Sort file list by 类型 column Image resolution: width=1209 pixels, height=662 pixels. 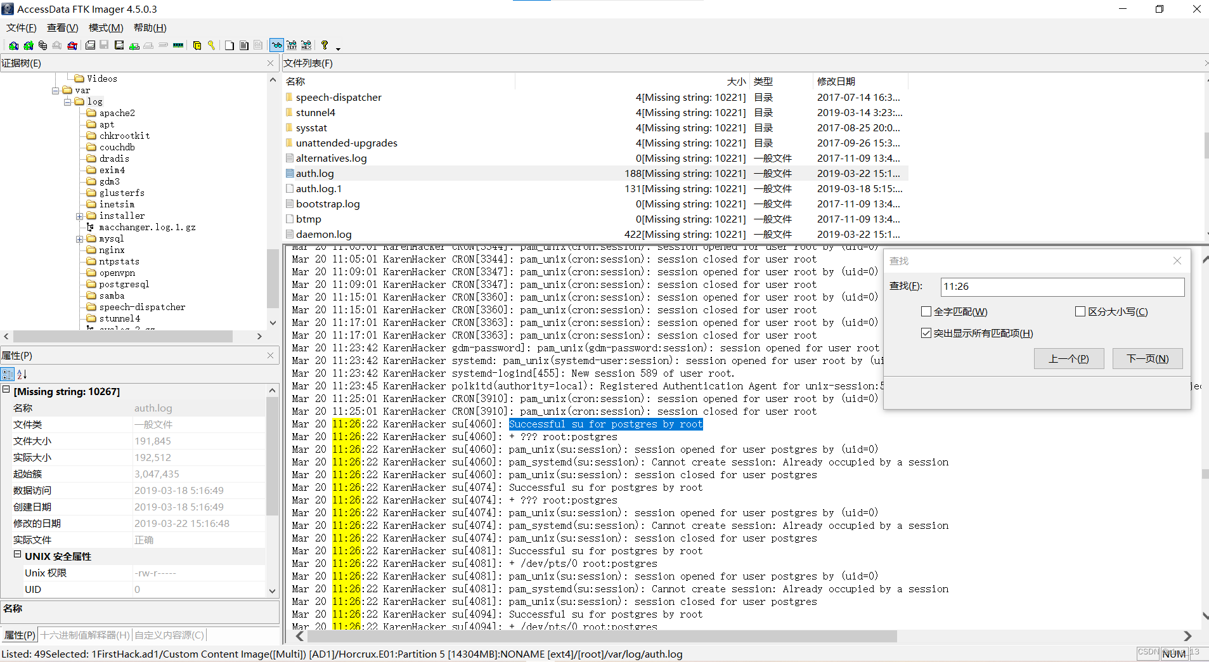click(781, 81)
